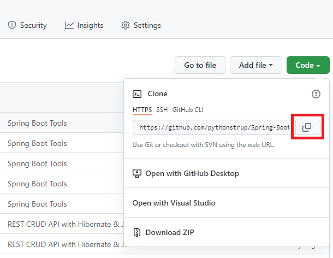The height and width of the screenshot is (258, 333).
Task: Open the Insights tab
Action: click(x=84, y=25)
